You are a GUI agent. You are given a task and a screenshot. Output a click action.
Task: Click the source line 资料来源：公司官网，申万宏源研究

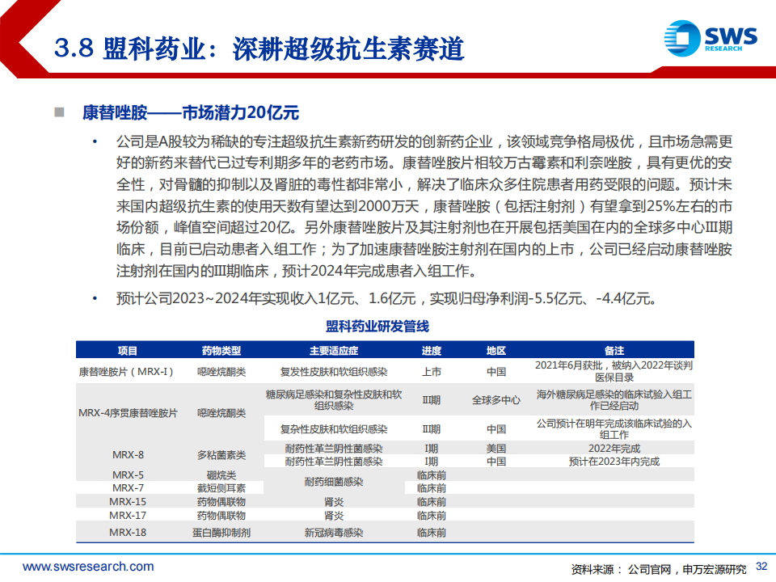(x=658, y=569)
